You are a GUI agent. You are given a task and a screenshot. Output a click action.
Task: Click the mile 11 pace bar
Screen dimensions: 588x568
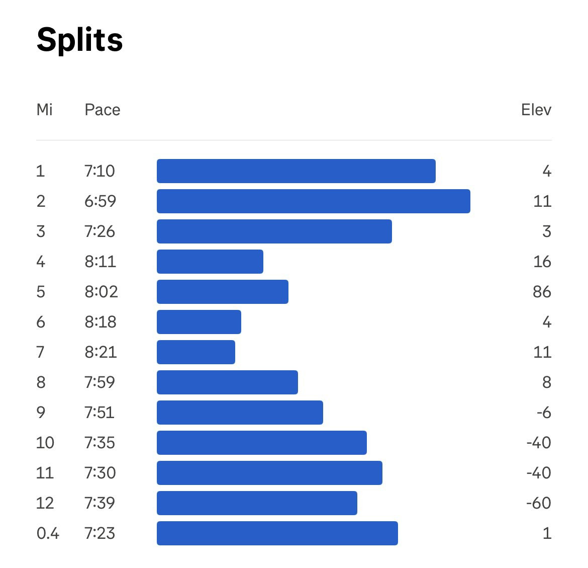tap(269, 473)
